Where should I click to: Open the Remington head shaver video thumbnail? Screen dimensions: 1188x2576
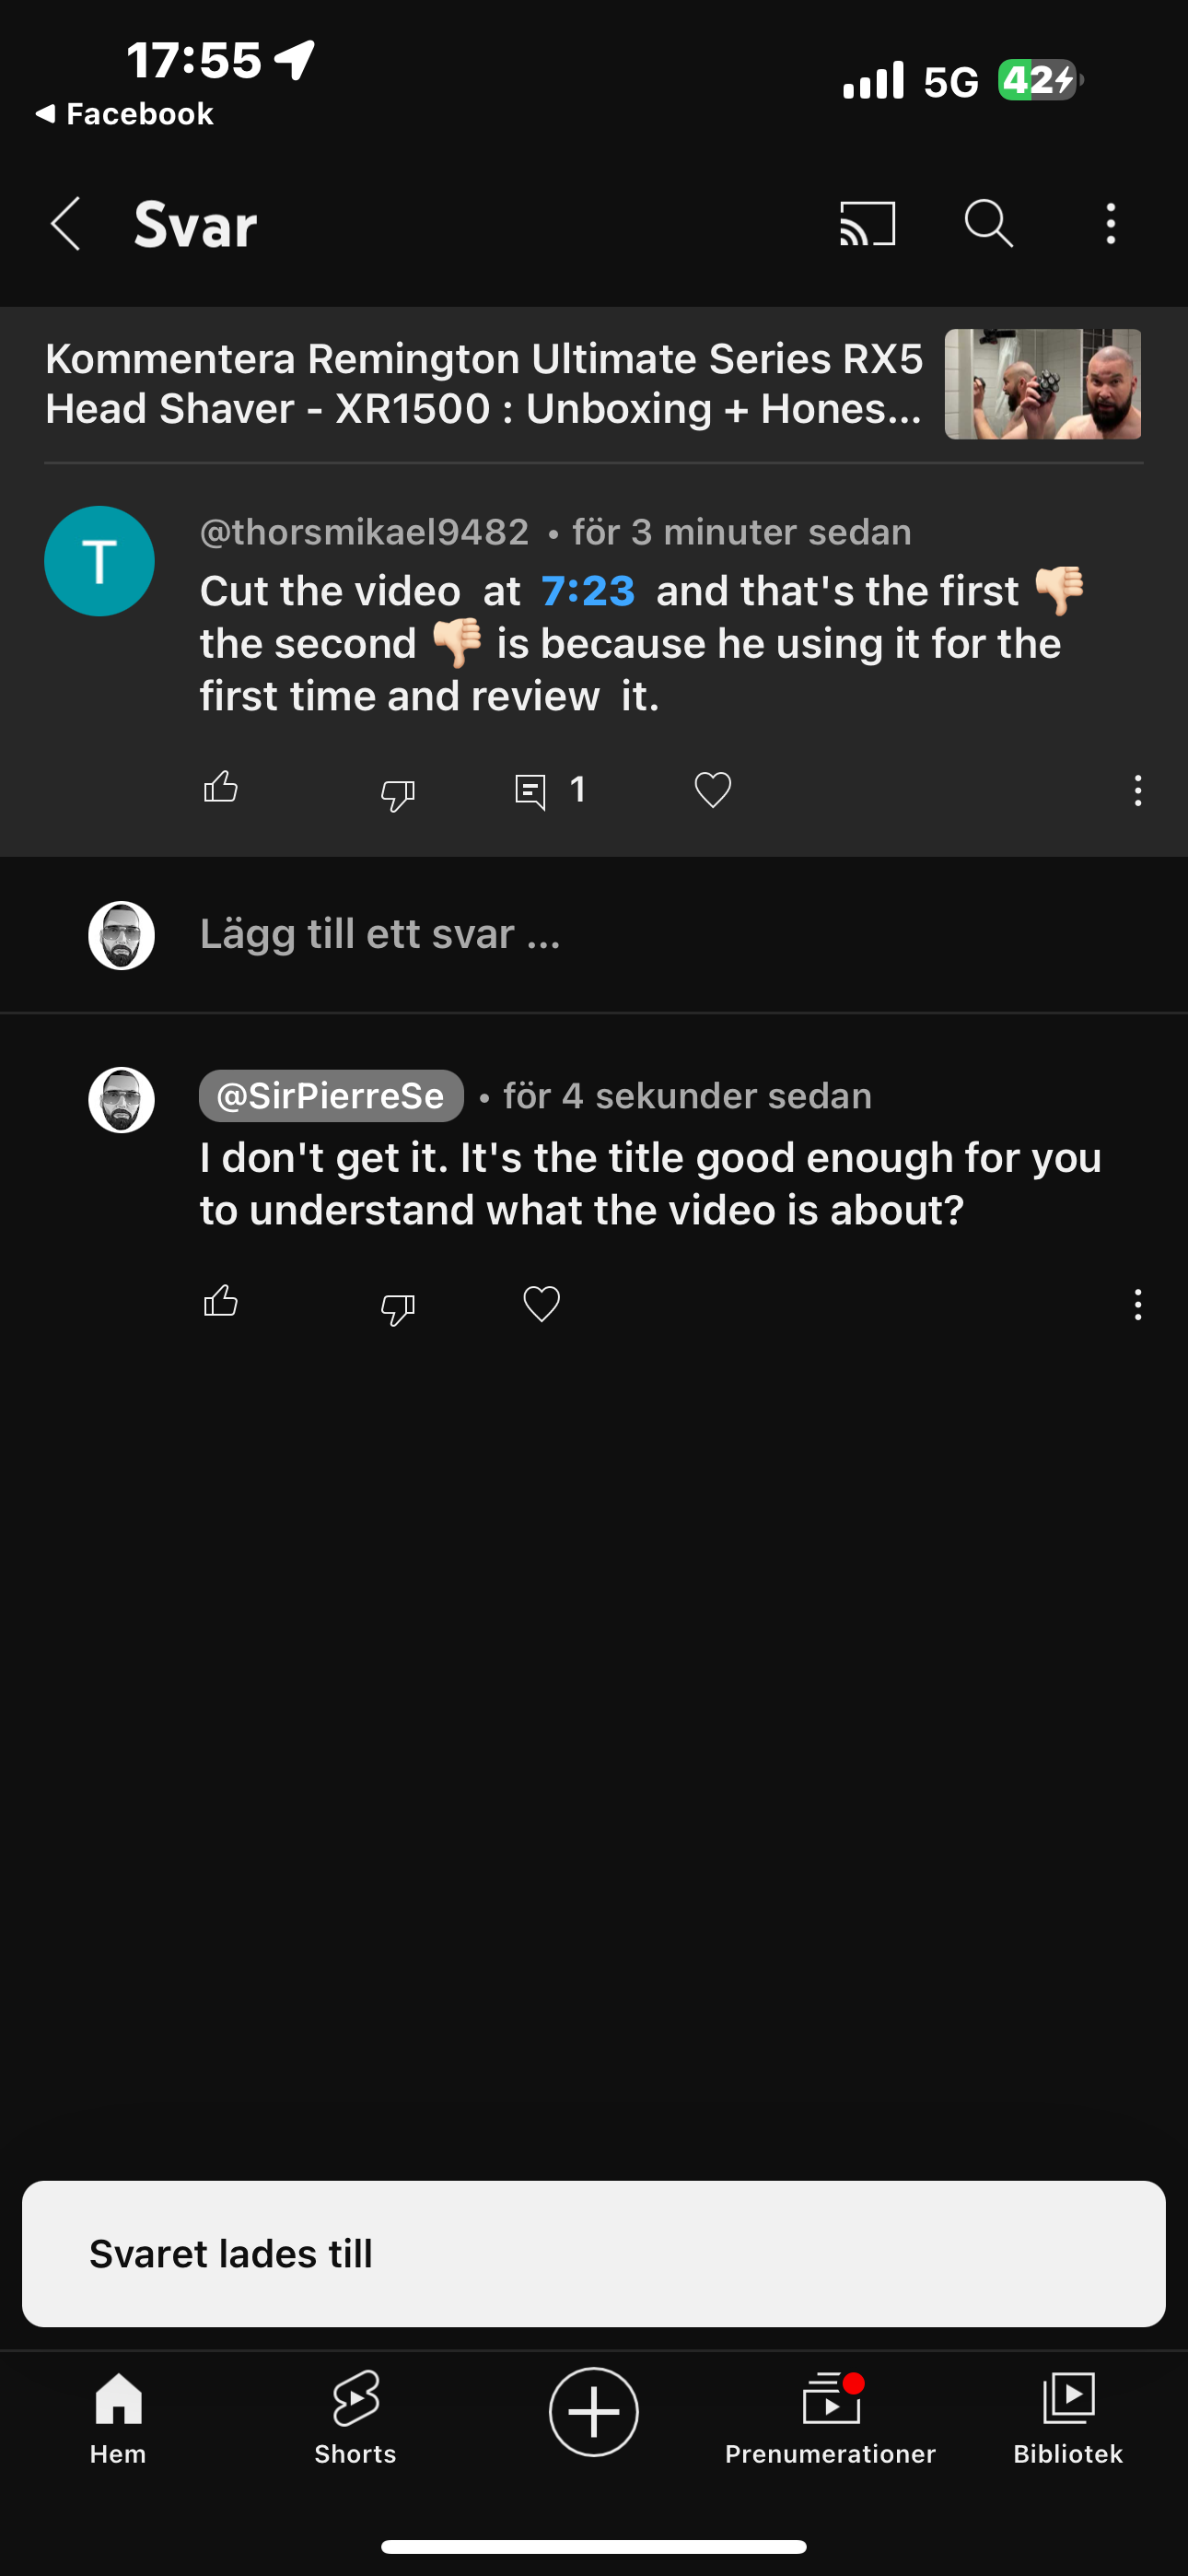[1042, 384]
